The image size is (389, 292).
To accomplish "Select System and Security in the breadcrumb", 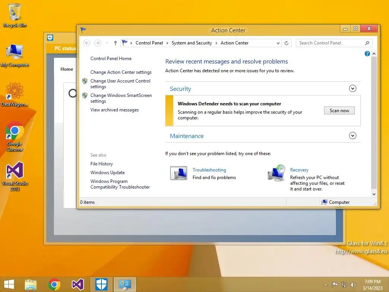I will pos(192,43).
